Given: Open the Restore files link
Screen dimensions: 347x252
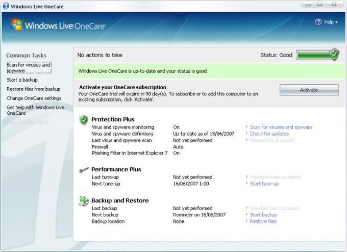Looking at the screenshot, I should point(263,221).
